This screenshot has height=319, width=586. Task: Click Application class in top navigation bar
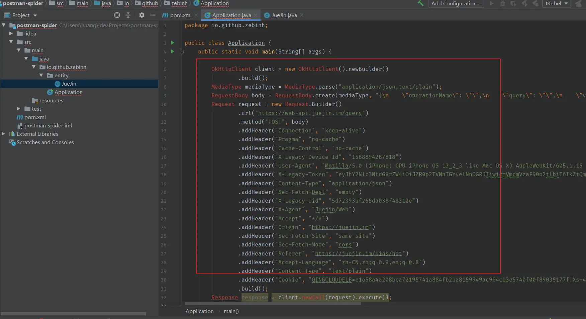click(214, 3)
